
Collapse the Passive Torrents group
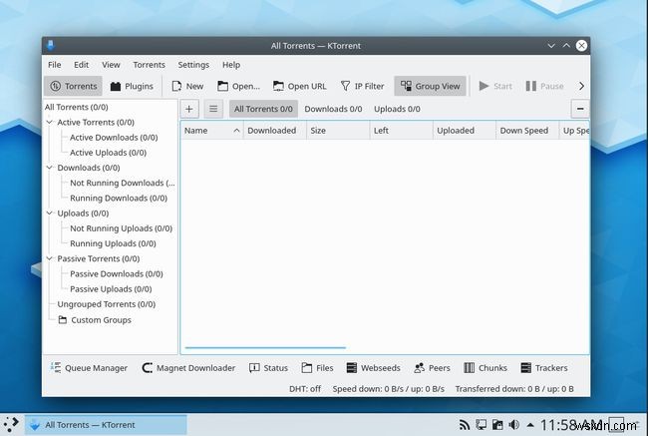coord(50,258)
